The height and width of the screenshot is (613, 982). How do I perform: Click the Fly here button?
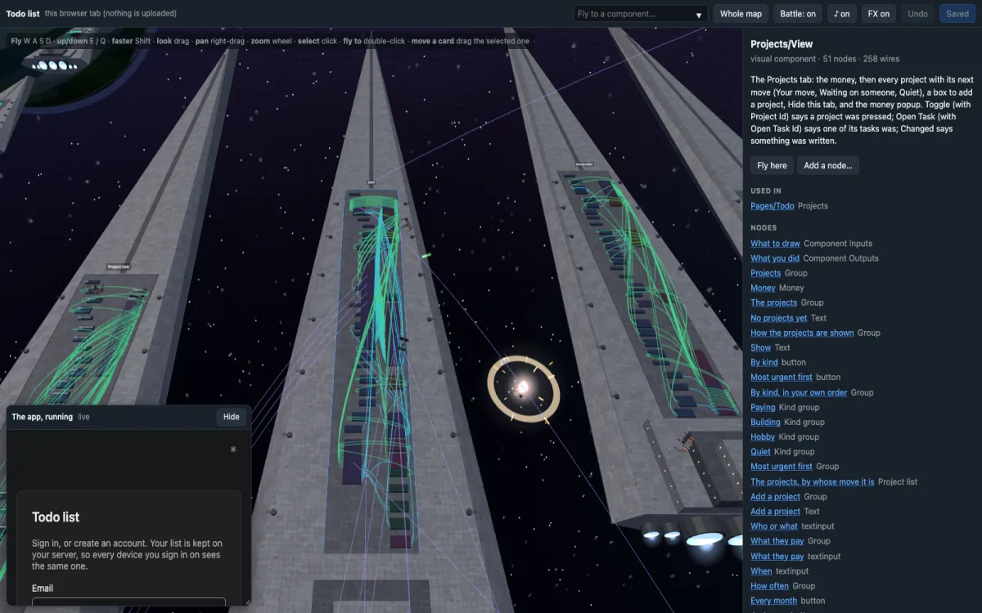772,165
